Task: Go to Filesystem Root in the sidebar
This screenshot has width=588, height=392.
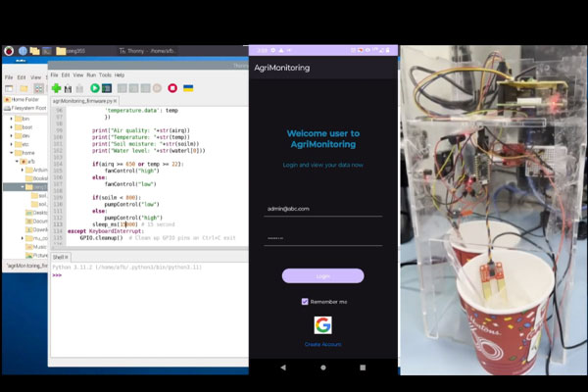Action: coord(25,108)
